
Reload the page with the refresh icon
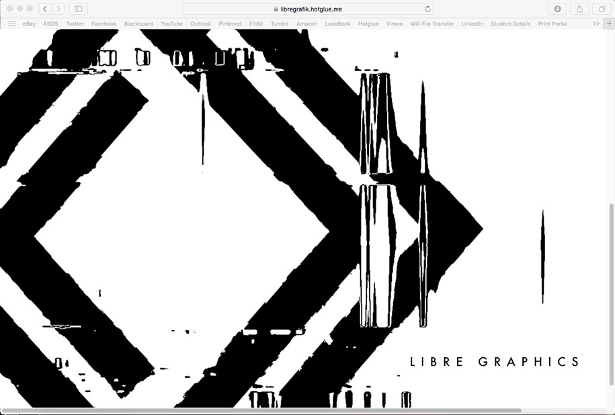427,9
